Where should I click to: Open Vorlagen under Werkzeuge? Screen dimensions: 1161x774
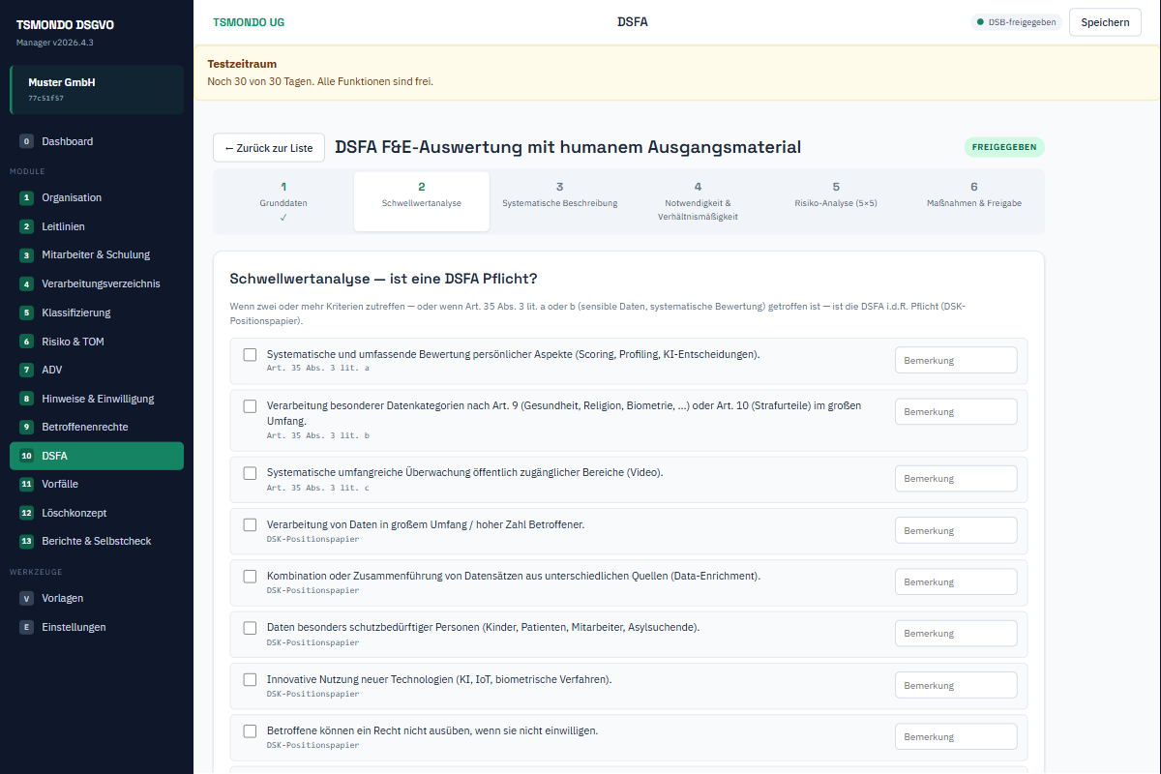(x=97, y=598)
